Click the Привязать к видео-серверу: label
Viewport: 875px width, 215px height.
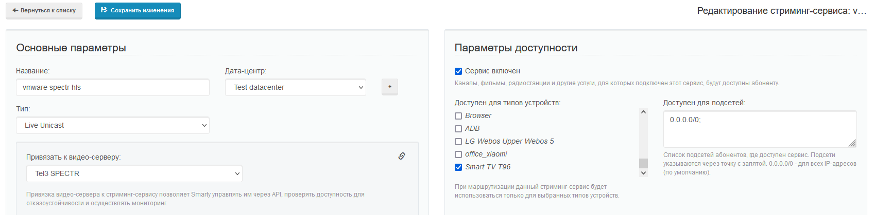click(x=74, y=157)
